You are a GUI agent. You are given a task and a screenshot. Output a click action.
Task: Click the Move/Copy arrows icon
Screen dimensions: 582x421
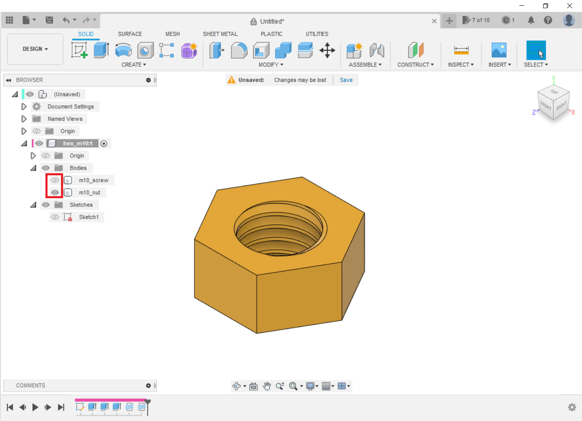pyautogui.click(x=327, y=50)
